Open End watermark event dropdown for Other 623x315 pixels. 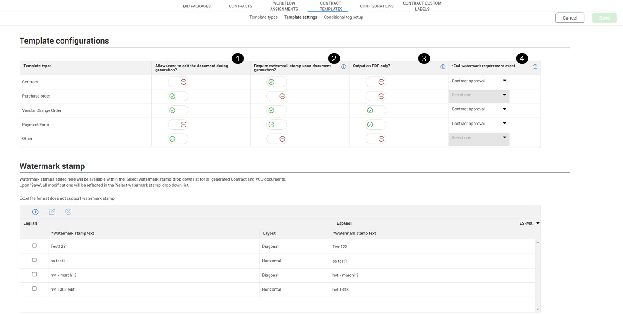479,139
